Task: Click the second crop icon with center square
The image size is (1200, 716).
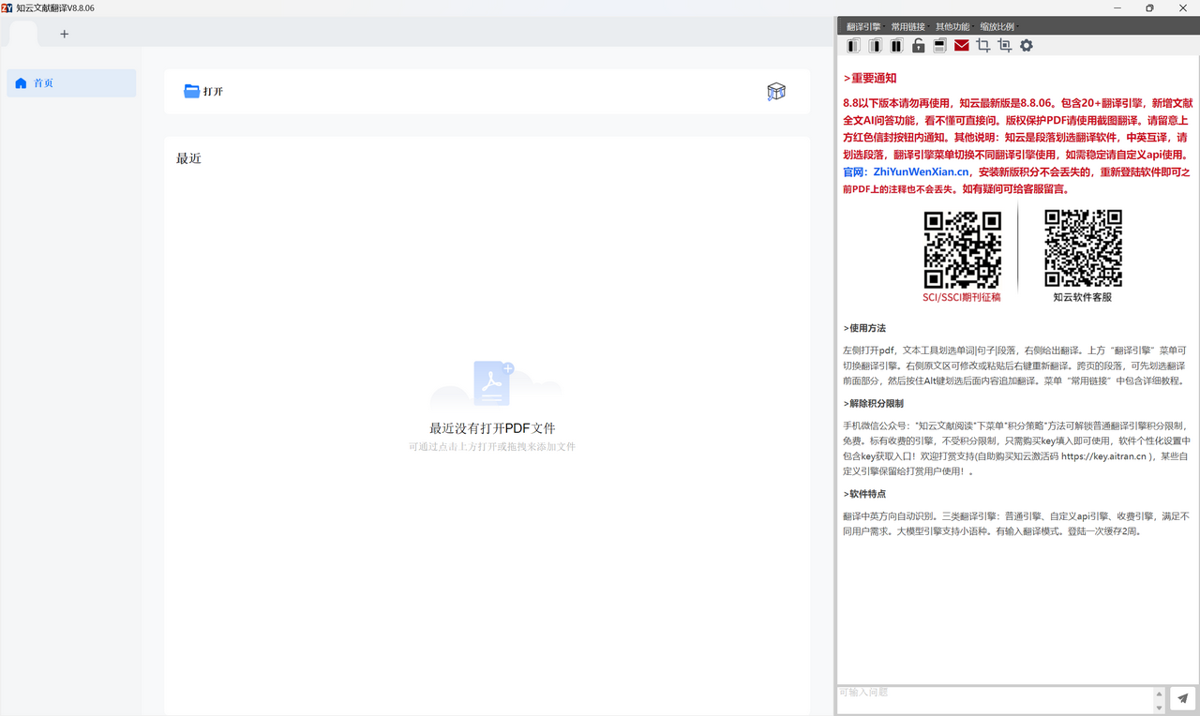Action: [1005, 46]
